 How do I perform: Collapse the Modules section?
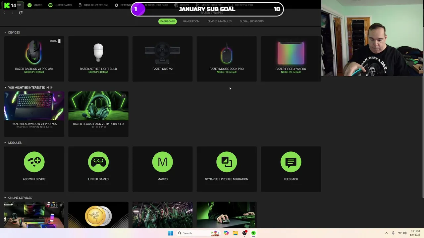5,143
